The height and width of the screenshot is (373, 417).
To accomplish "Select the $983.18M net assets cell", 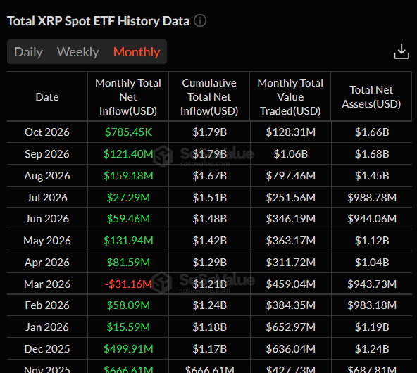I will point(372,305).
